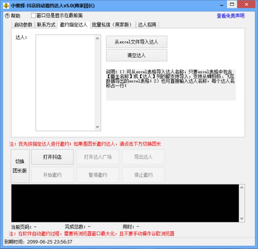Viewport: 258px width, 249px height.
Task: Click the bee icon in the title bar
Action: click(5, 5)
